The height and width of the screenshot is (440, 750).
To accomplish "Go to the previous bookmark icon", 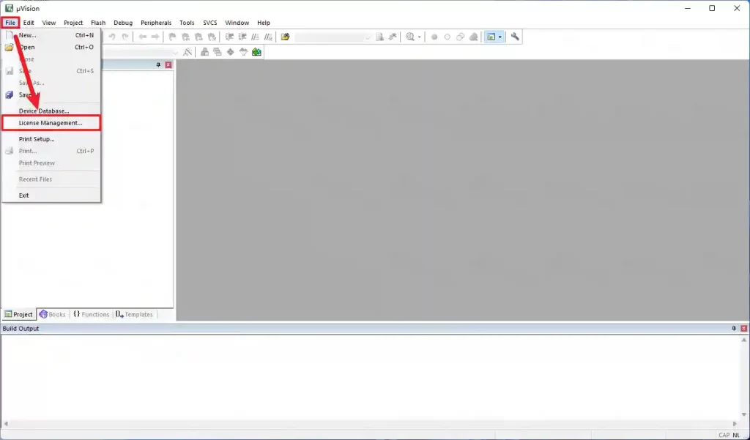I will pos(185,37).
